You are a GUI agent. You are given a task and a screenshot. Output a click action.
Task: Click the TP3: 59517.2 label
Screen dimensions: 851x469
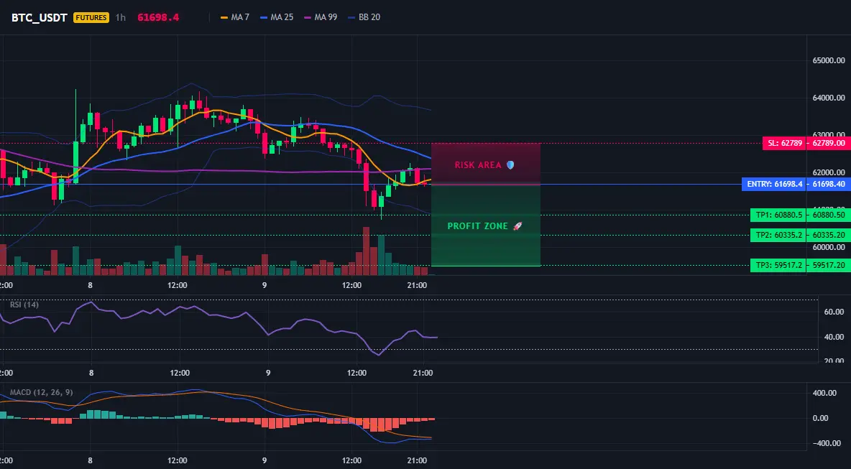[x=777, y=265]
